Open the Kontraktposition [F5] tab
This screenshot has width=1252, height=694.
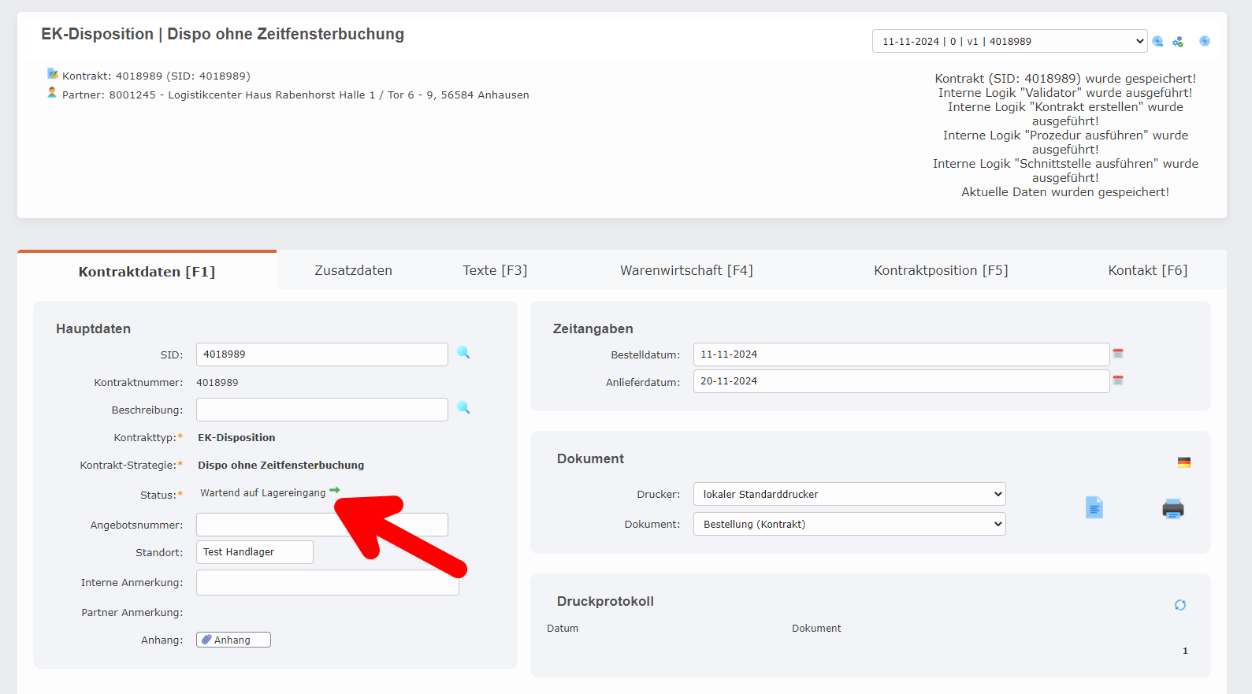(x=941, y=270)
